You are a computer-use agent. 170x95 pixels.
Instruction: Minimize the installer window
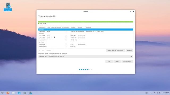130,12
